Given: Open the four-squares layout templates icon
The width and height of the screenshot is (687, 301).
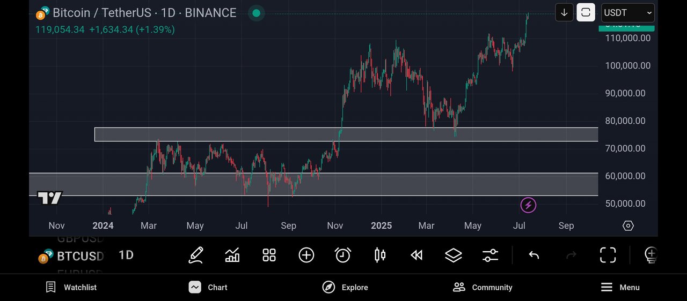Looking at the screenshot, I should [269, 255].
